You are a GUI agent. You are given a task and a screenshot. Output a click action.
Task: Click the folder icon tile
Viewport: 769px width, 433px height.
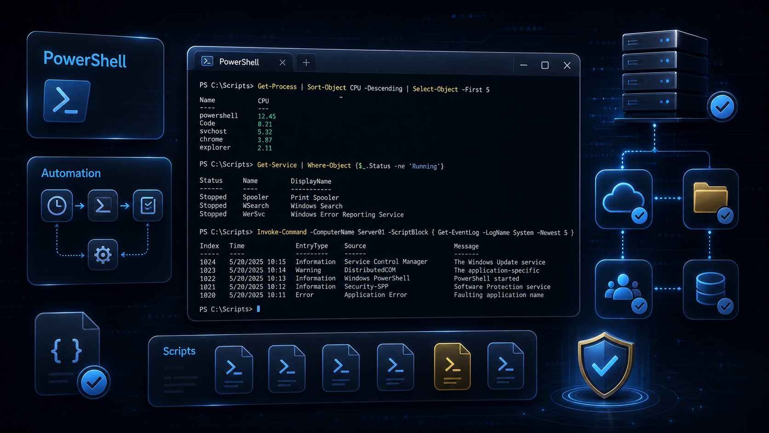tap(711, 199)
